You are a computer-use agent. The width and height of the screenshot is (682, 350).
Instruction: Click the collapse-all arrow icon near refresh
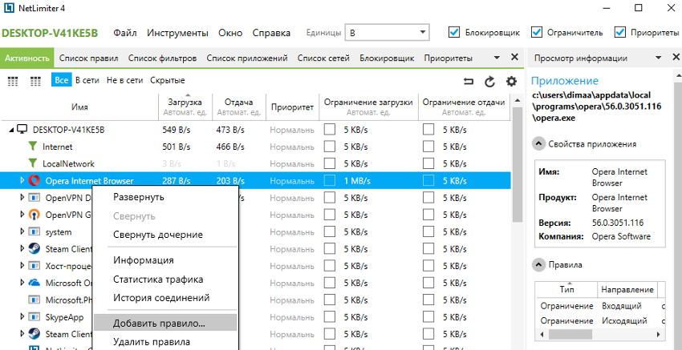469,81
